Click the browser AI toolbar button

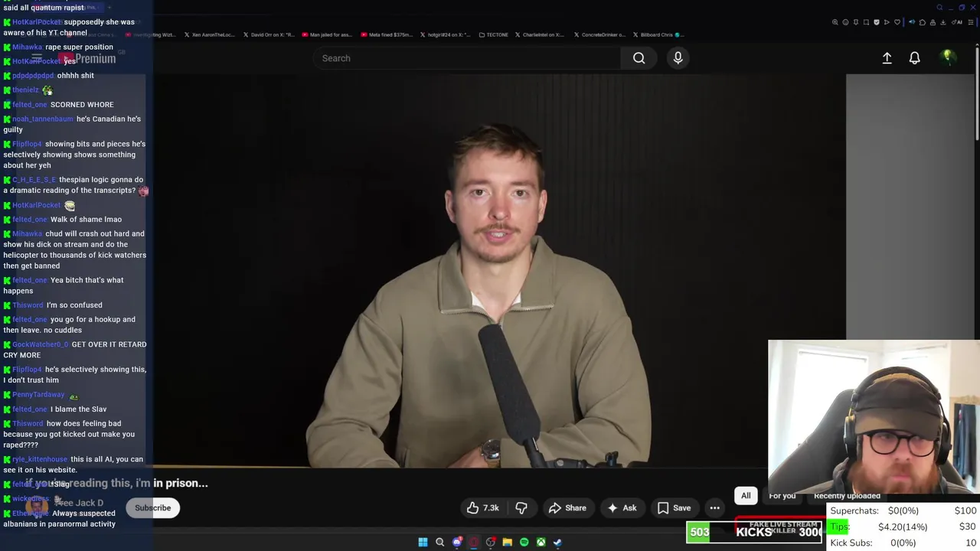957,22
